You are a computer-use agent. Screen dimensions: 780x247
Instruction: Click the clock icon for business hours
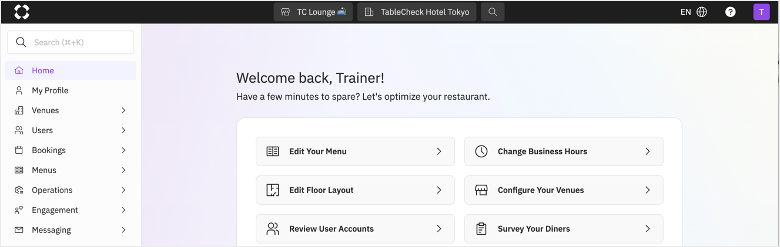click(481, 151)
